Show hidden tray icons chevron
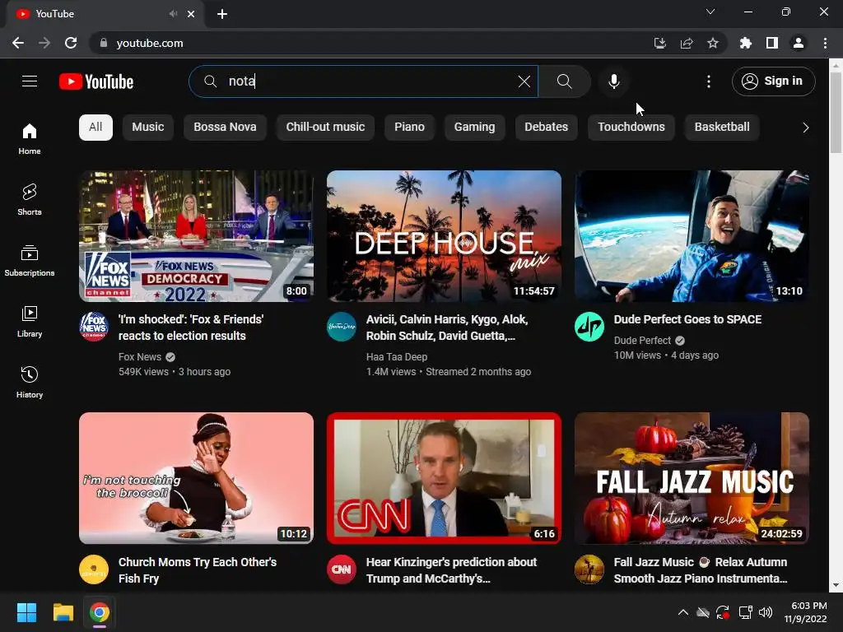This screenshot has height=632, width=843. tap(682, 612)
